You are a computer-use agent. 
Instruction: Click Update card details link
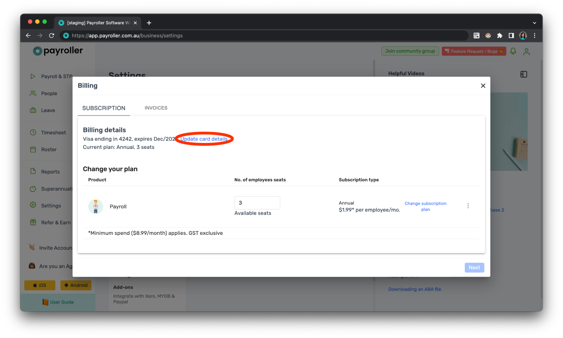pos(204,139)
